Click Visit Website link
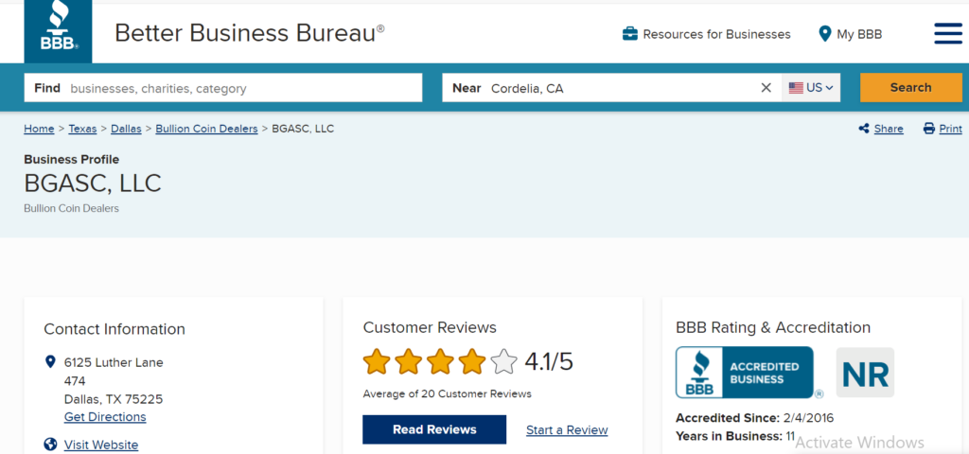This screenshot has width=969, height=454. pyautogui.click(x=101, y=445)
